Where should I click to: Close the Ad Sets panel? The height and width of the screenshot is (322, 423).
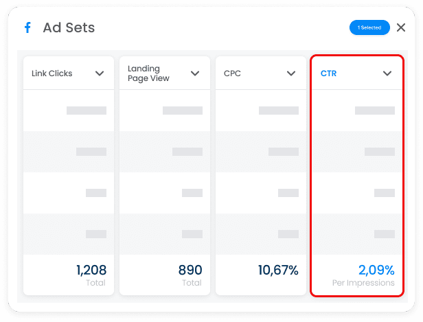pyautogui.click(x=401, y=27)
